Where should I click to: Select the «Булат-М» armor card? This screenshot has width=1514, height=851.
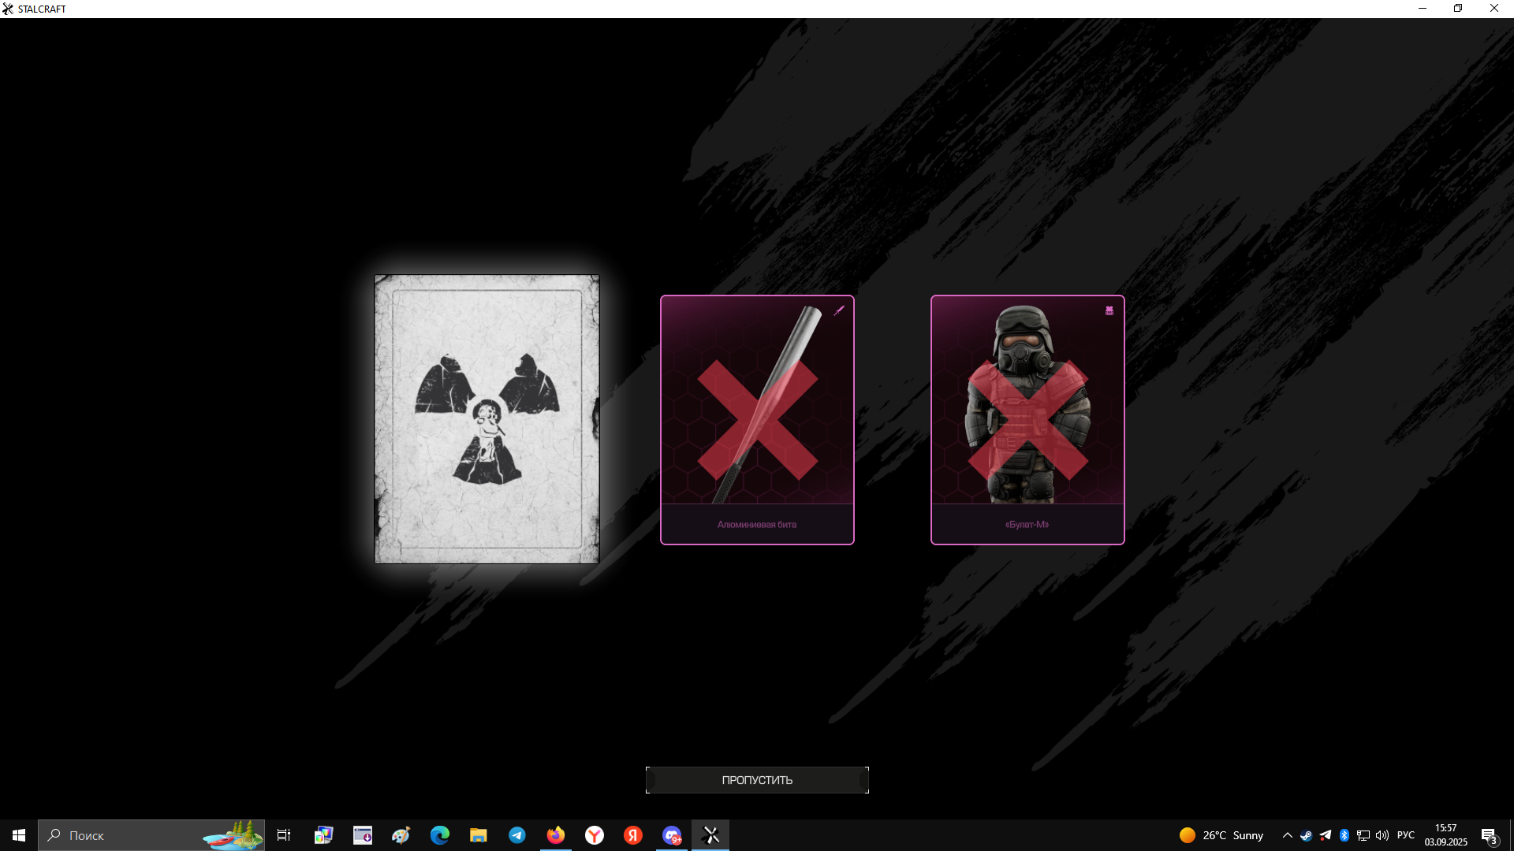coord(1027,420)
